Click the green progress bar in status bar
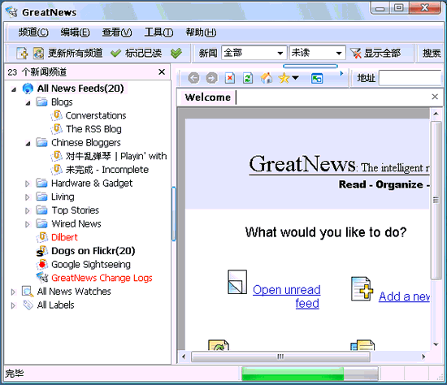This screenshot has height=385, width=447. point(310,374)
